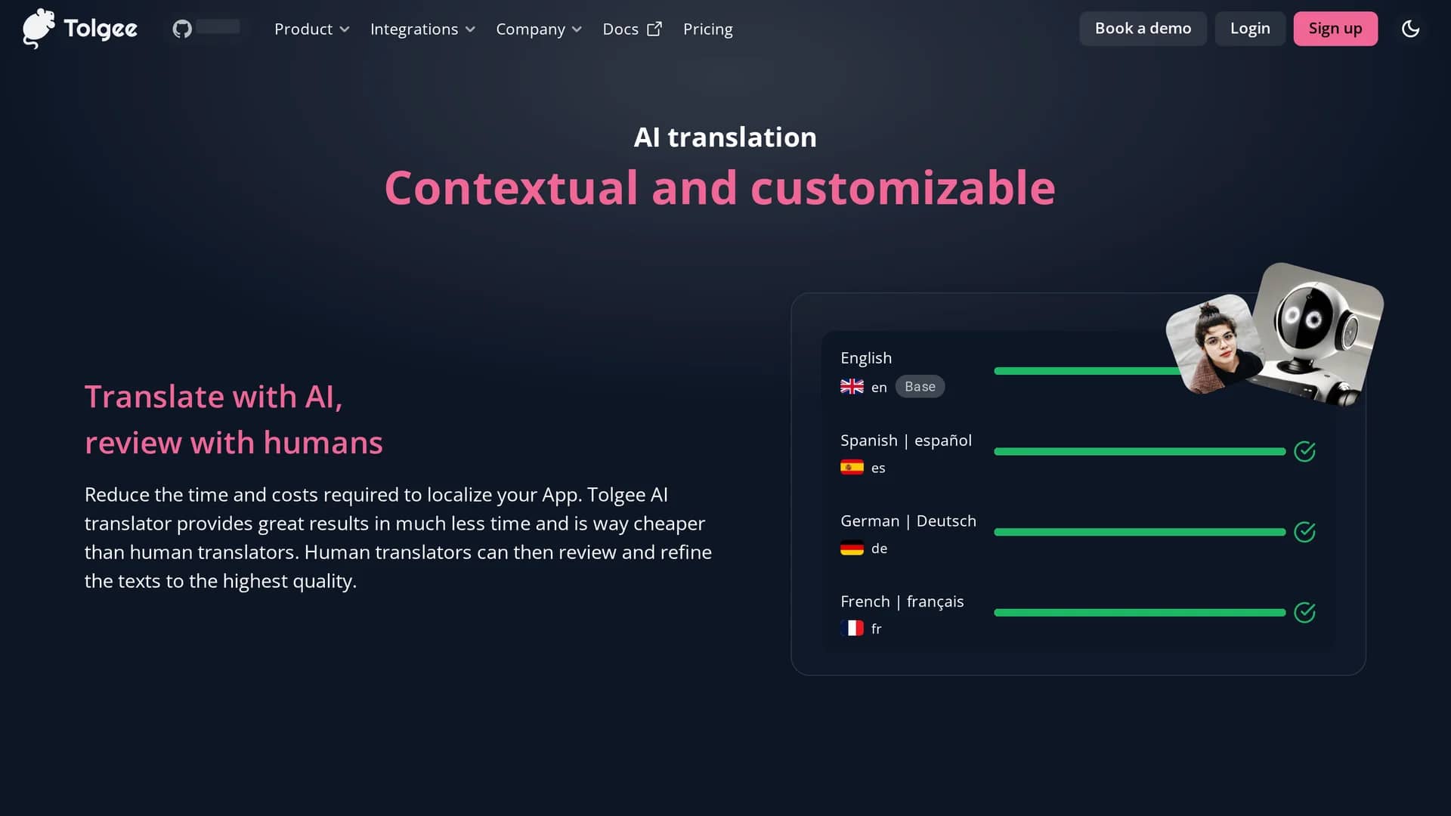Open the Company menu
The height and width of the screenshot is (816, 1451).
tap(539, 29)
